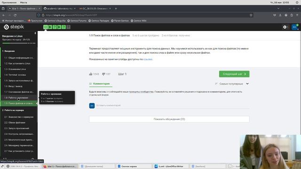Open lesson 2.6 Менеджер терминалов
Viewport: 301px width, 169px height.
19,146
